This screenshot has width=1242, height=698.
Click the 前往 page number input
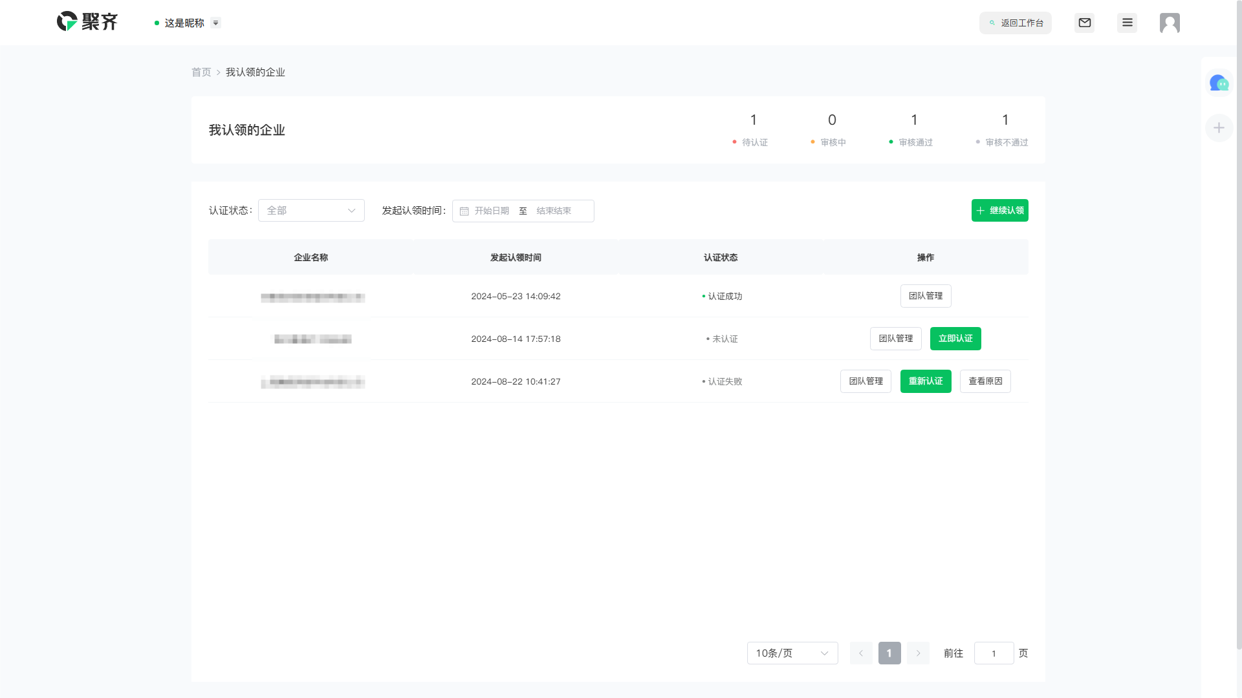994,653
